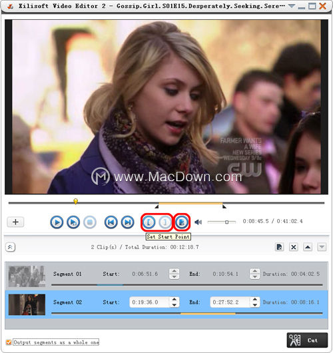Screen dimensions: 333x353
Task: Click the Segment 01 thumbnail
Action: tap(27, 276)
